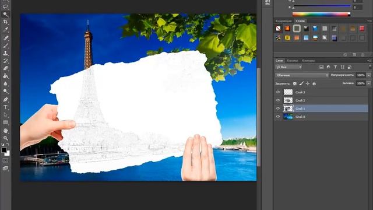This screenshot has width=373, height=210.
Task: Open the Styles panel flyout menu
Action: point(370,21)
